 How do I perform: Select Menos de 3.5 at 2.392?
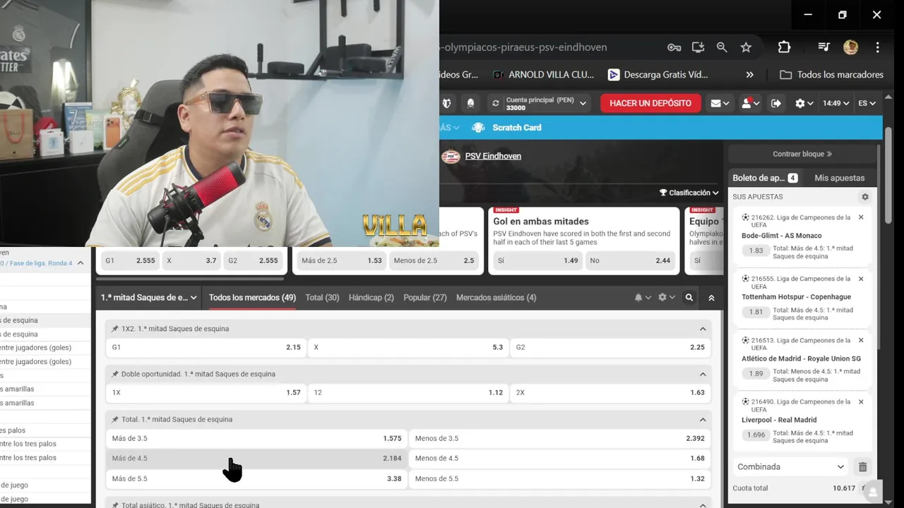(x=560, y=438)
